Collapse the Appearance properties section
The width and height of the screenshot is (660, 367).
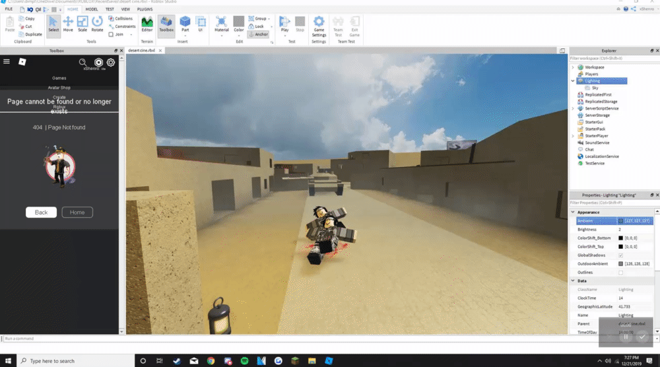click(573, 212)
